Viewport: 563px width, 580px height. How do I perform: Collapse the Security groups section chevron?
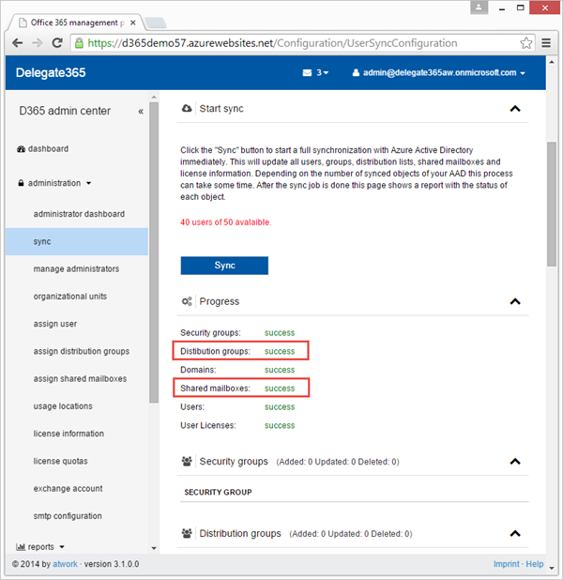pyautogui.click(x=515, y=461)
